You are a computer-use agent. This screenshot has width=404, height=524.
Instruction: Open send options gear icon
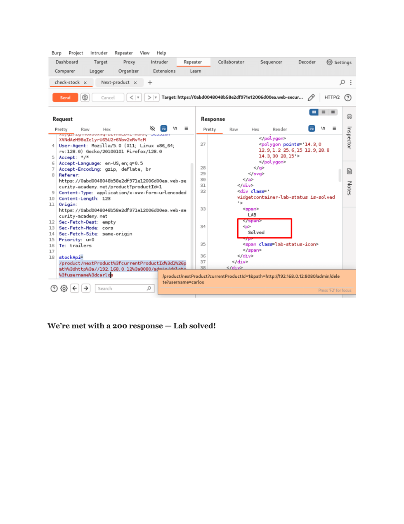(85, 98)
